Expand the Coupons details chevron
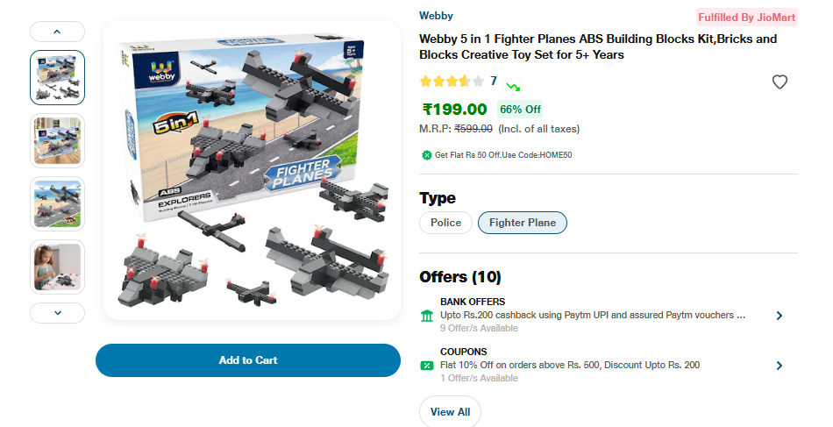This screenshot has width=833, height=427. 779,366
